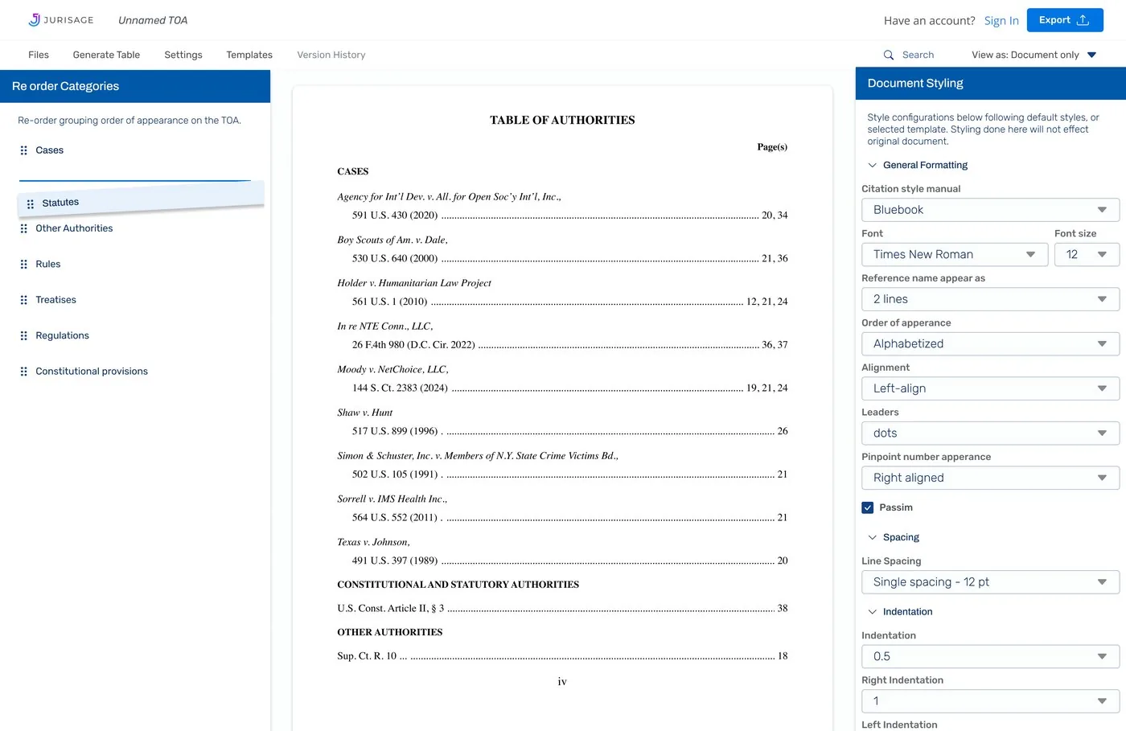Grab the drag handle beside Other Authorities
Viewport: 1126px width, 731px height.
click(x=24, y=228)
